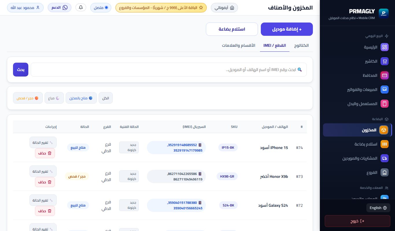Click status badge حجر / فحص for Honor
Screen dimensions: 395x231
(x=77, y=176)
